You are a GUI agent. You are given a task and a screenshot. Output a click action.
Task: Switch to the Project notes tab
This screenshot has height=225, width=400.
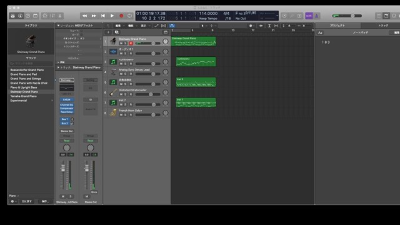point(337,26)
